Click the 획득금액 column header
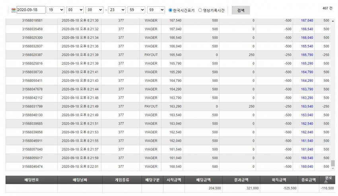The width and height of the screenshot is (338, 196). tap(279, 180)
